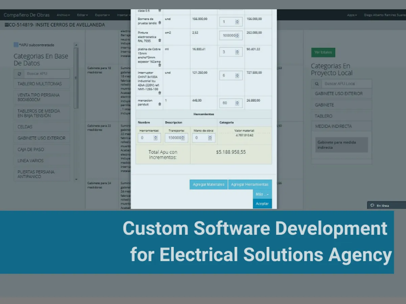The width and height of the screenshot is (406, 304).
Task: Click the Transporte value input field
Action: [174, 138]
